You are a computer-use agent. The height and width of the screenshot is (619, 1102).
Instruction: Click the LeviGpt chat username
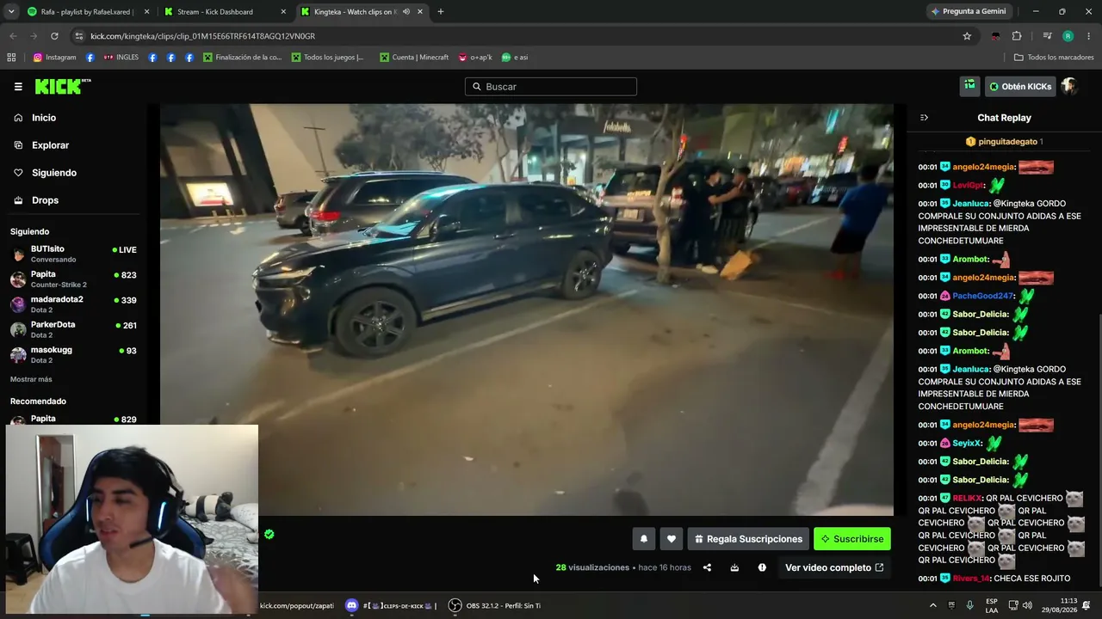click(968, 186)
